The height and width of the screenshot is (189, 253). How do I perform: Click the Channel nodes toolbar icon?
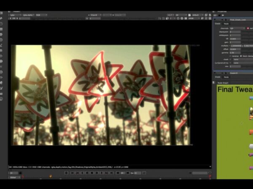[x=1, y=29]
